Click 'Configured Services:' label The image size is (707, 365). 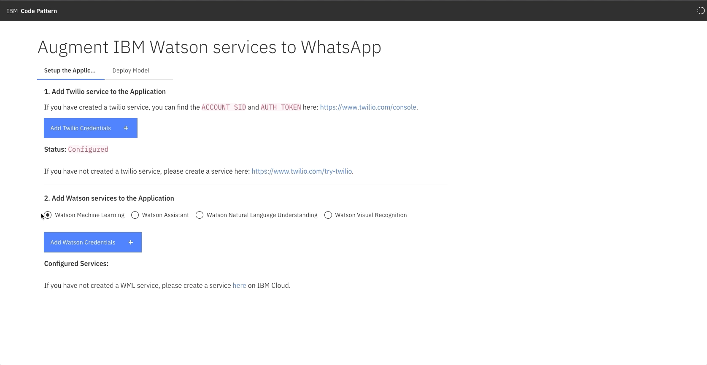[x=76, y=263]
